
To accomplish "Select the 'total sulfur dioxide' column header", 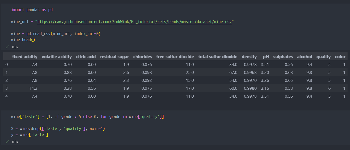I will pyautogui.click(x=218, y=57).
